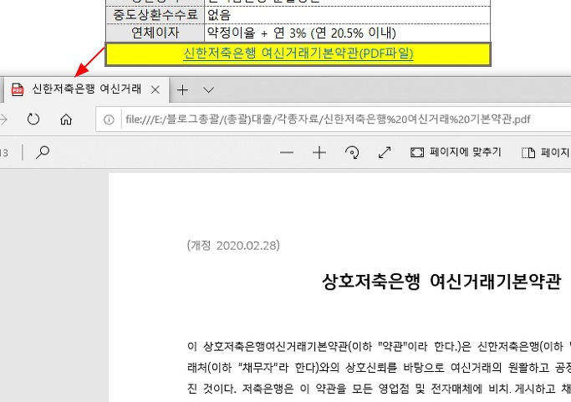Show site information icon in address bar
Image resolution: width=571 pixels, height=402 pixels.
tap(109, 120)
